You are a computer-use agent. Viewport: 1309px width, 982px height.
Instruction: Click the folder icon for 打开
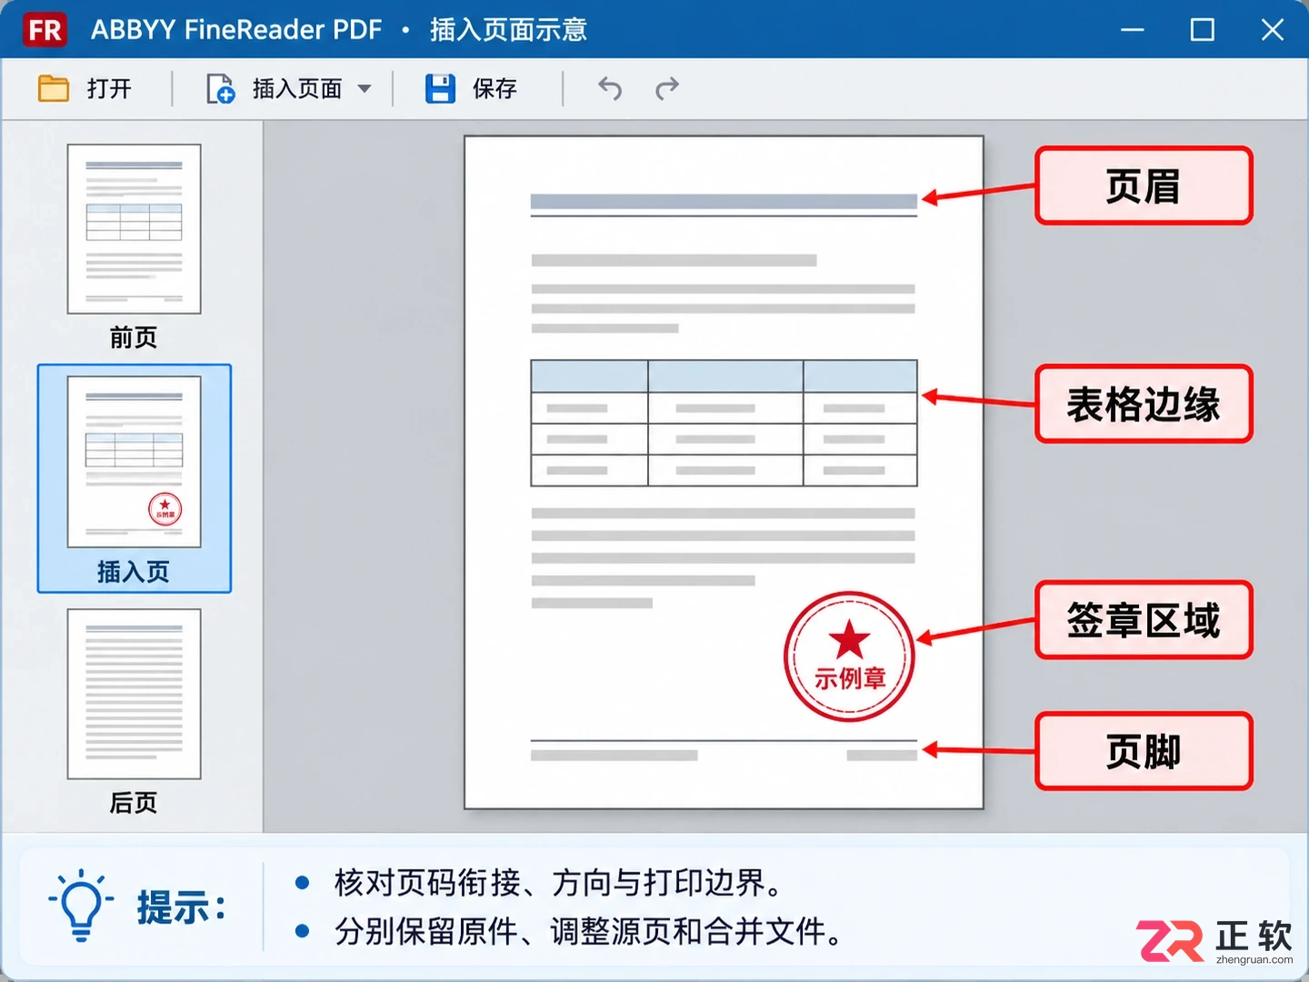54,88
